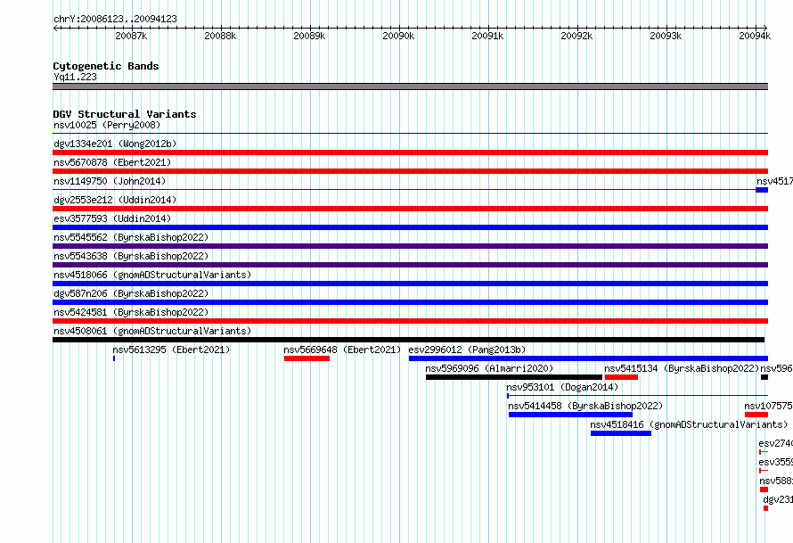The image size is (793, 543).
Task: Click the Yq11.223 band label
Action: pyautogui.click(x=75, y=77)
